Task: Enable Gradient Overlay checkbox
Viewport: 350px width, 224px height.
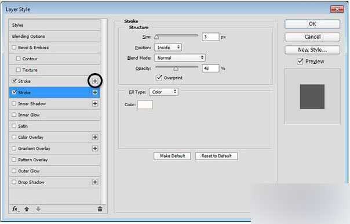Action: [14, 149]
